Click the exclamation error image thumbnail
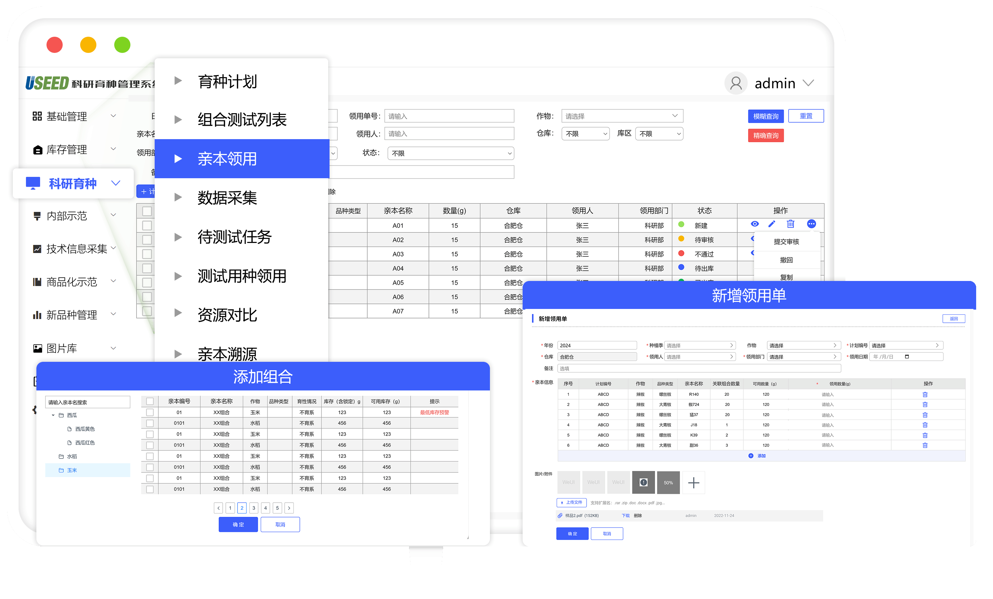Screen dimensions: 993x599 click(x=644, y=482)
